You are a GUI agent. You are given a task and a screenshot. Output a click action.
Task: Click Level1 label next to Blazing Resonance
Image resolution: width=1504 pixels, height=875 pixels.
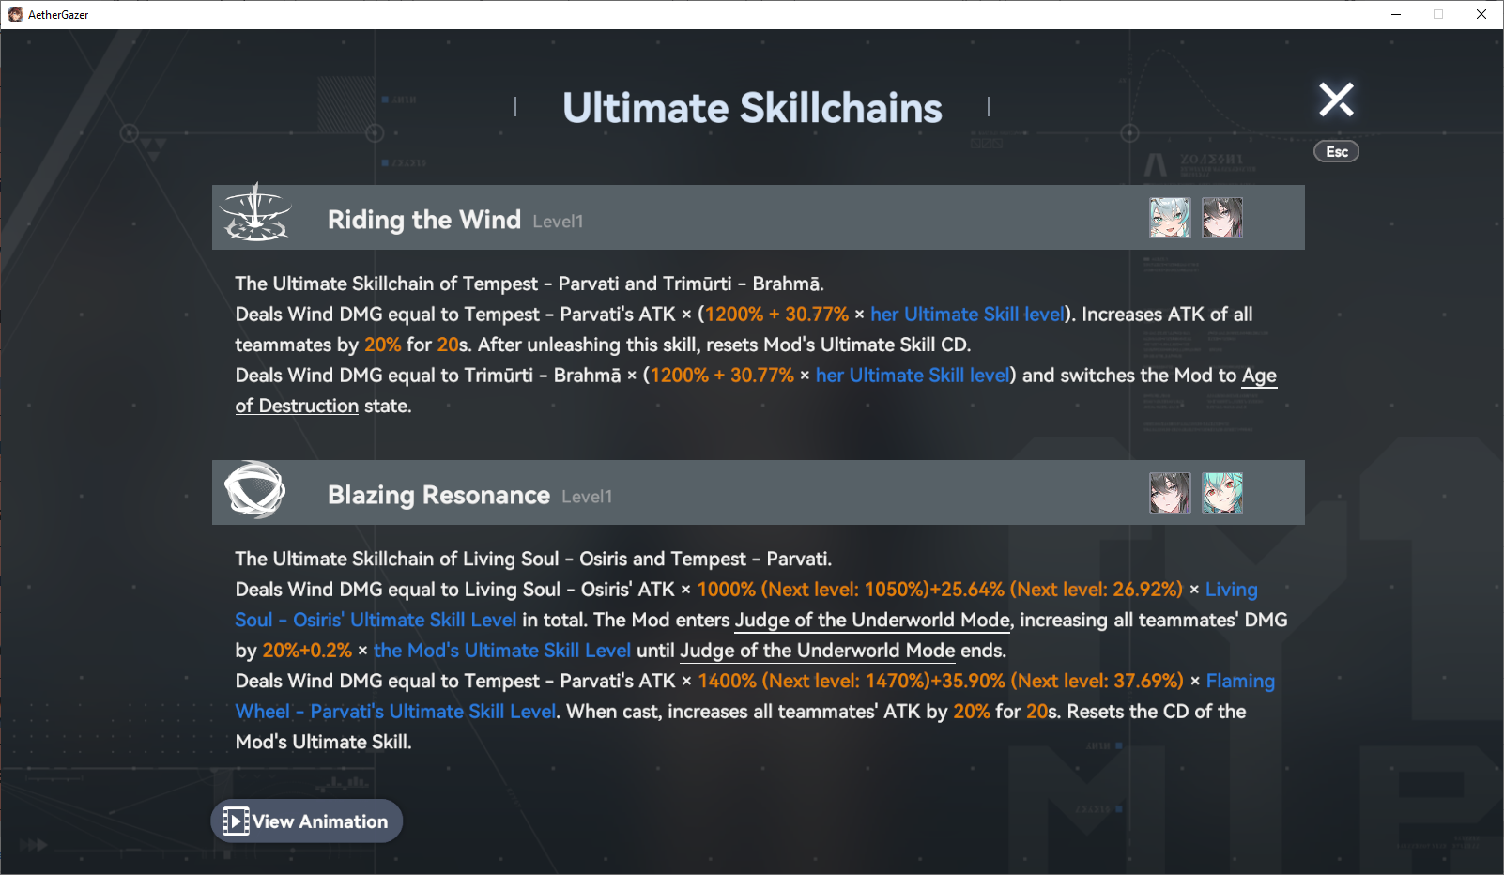(587, 497)
